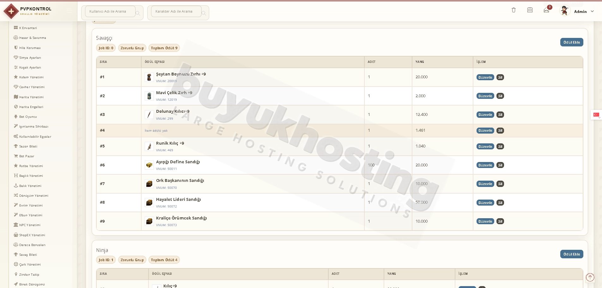Open K Envanteri in sidebar

click(x=28, y=28)
